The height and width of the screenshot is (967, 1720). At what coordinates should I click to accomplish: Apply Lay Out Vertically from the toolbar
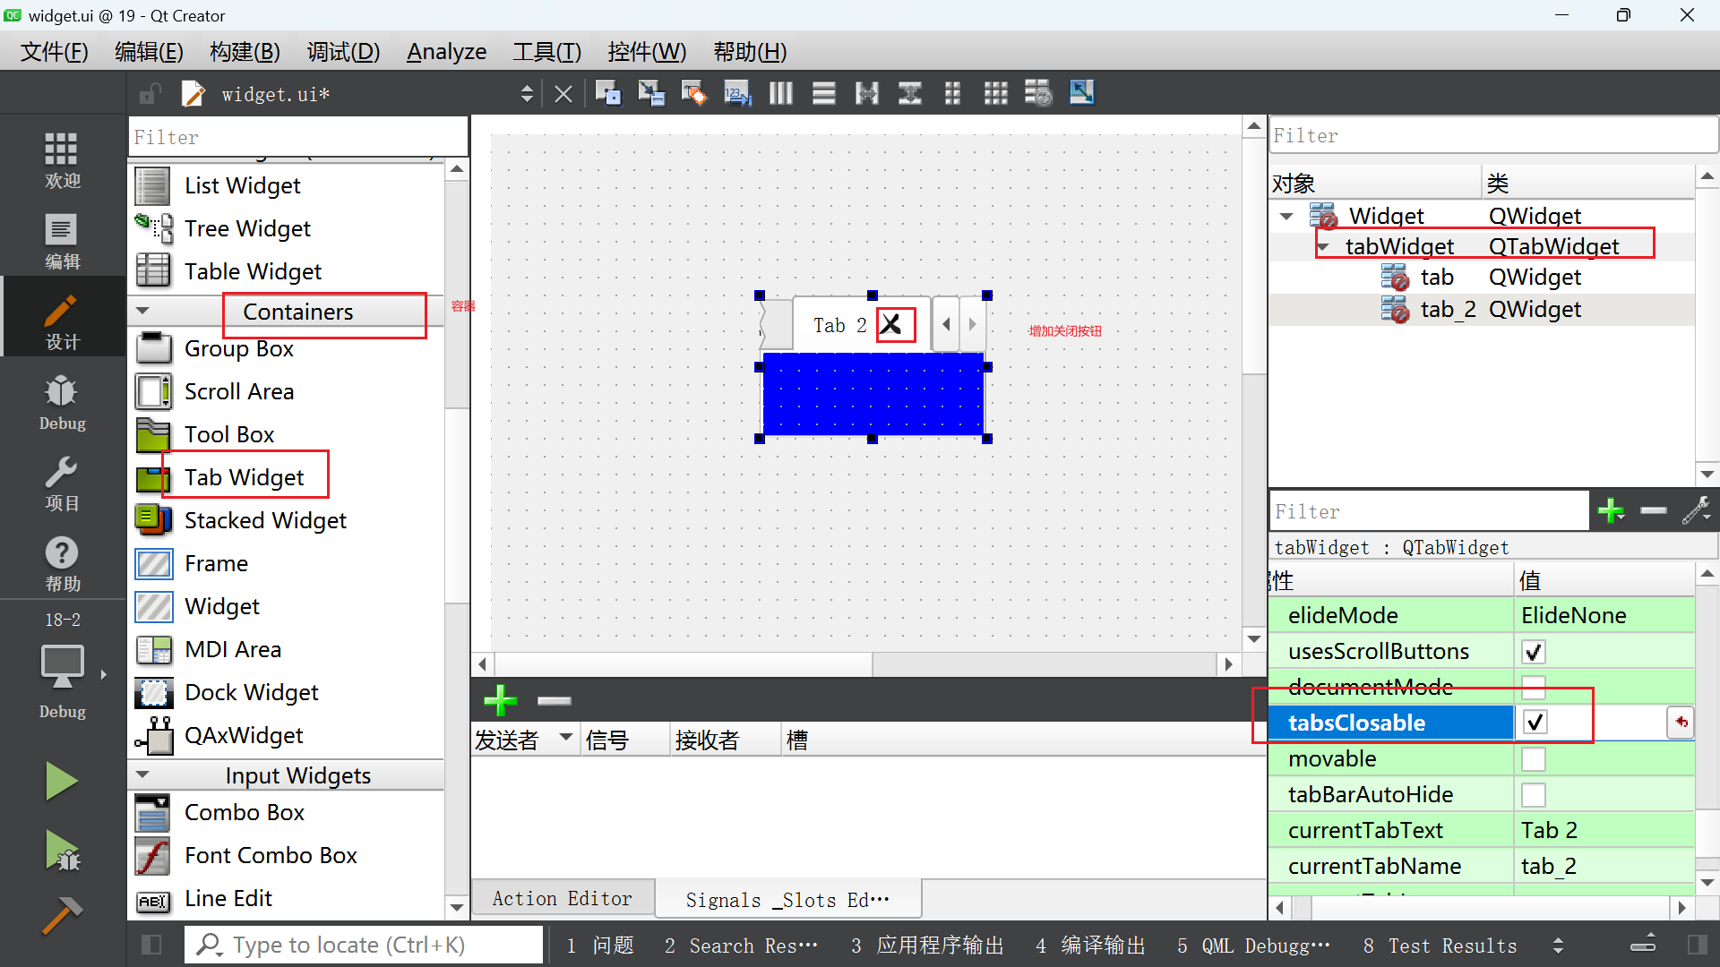click(x=823, y=93)
